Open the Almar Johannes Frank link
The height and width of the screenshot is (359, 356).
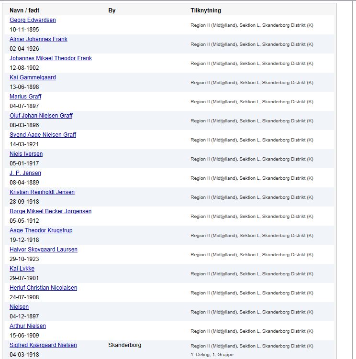38,39
